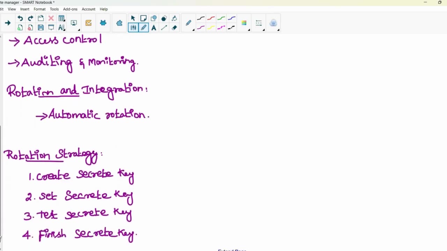Viewport: 447px width, 251px height.
Task: Open the magnifier display tool
Action: point(74,23)
